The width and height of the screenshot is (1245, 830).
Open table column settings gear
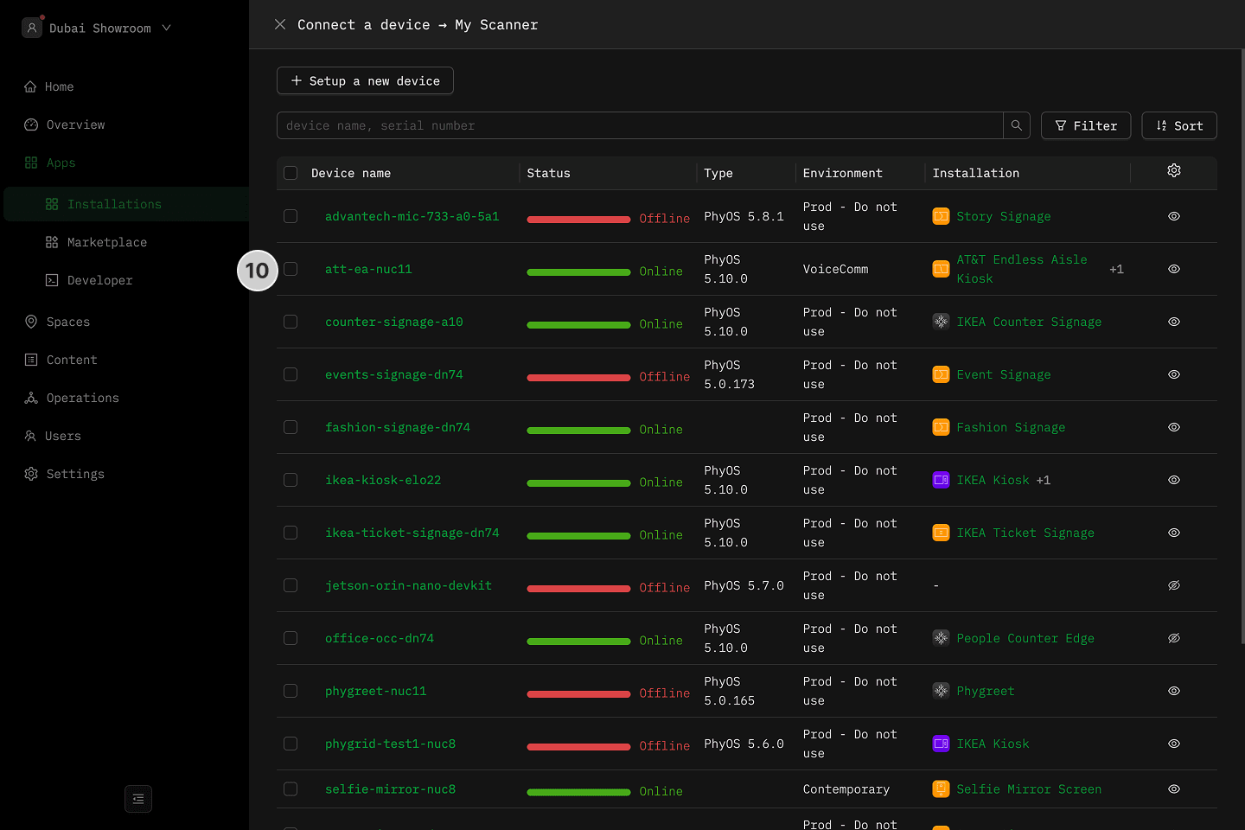tap(1173, 171)
